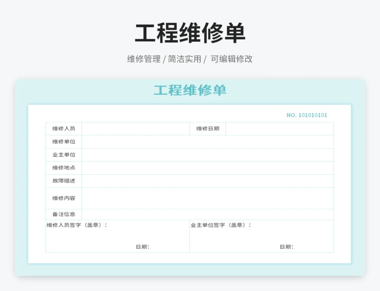Screen dimensions: 380x291
Task: Click the 维修单位 label cell
Action: 64,142
